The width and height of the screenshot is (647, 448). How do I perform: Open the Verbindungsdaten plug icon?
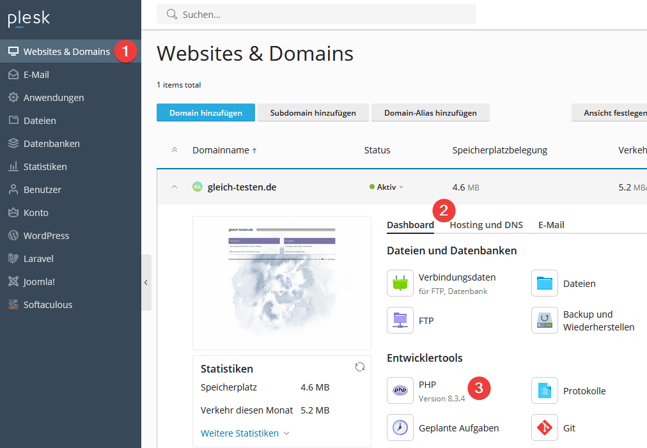pos(400,283)
